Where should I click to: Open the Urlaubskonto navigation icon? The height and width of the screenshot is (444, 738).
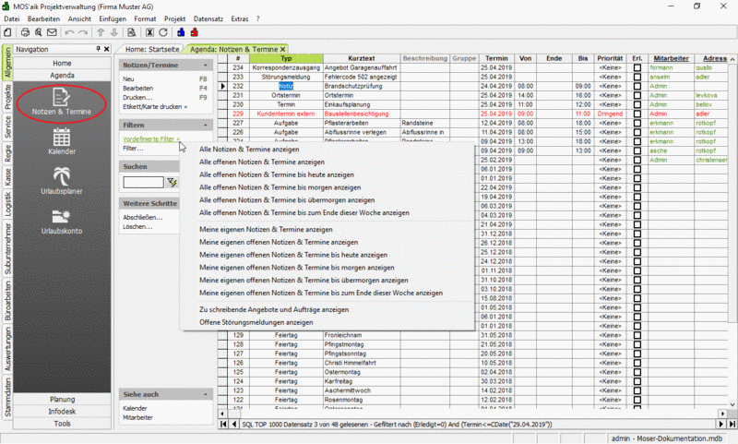point(61,222)
